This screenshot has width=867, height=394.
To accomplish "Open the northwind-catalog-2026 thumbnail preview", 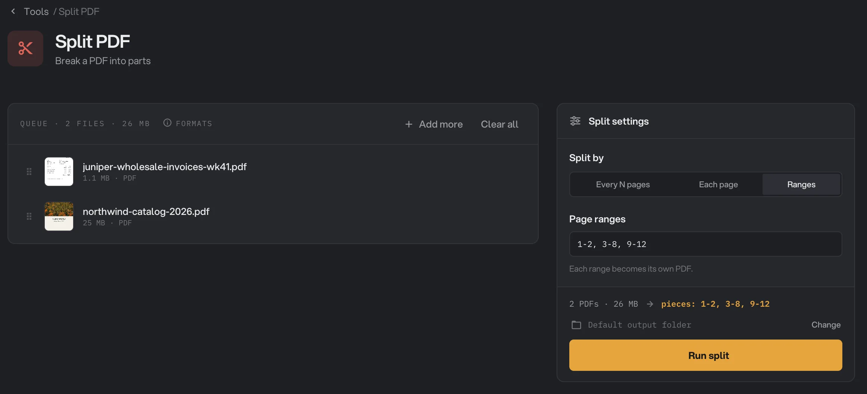I will point(59,216).
